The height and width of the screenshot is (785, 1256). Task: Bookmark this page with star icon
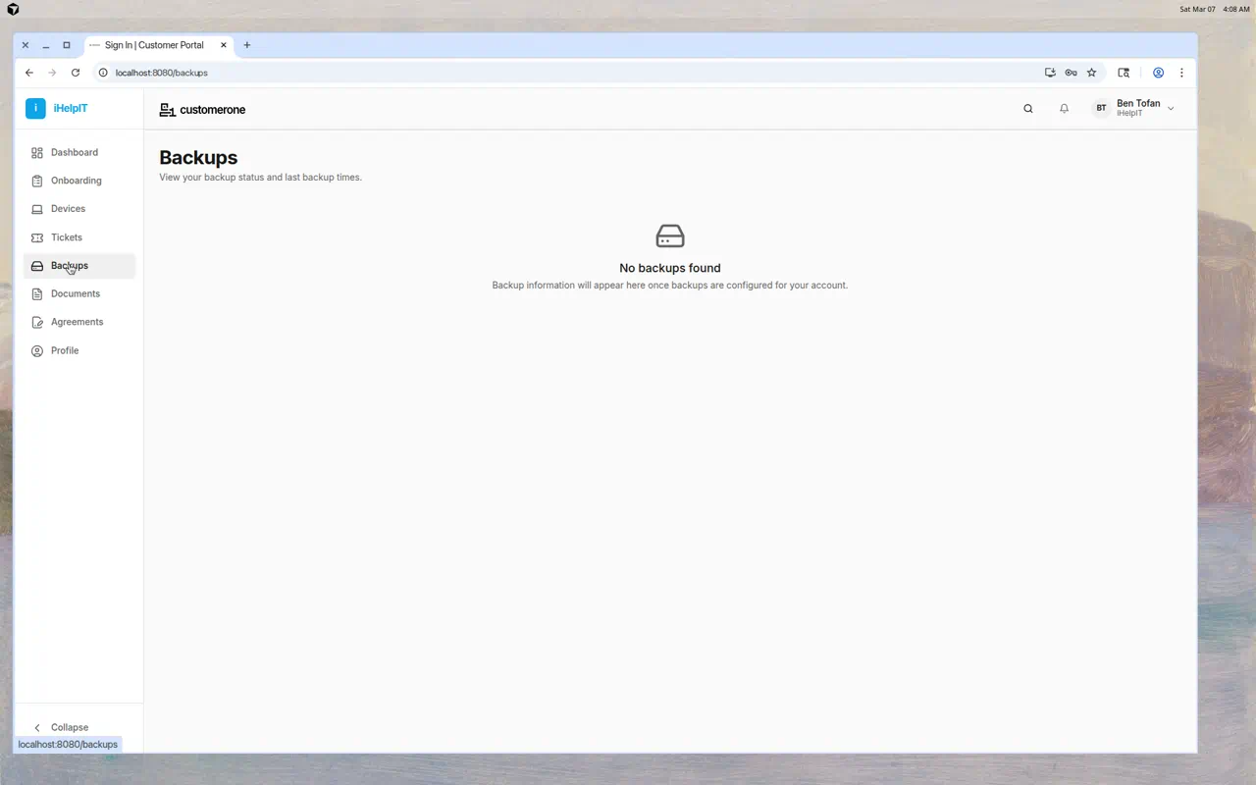pos(1091,73)
